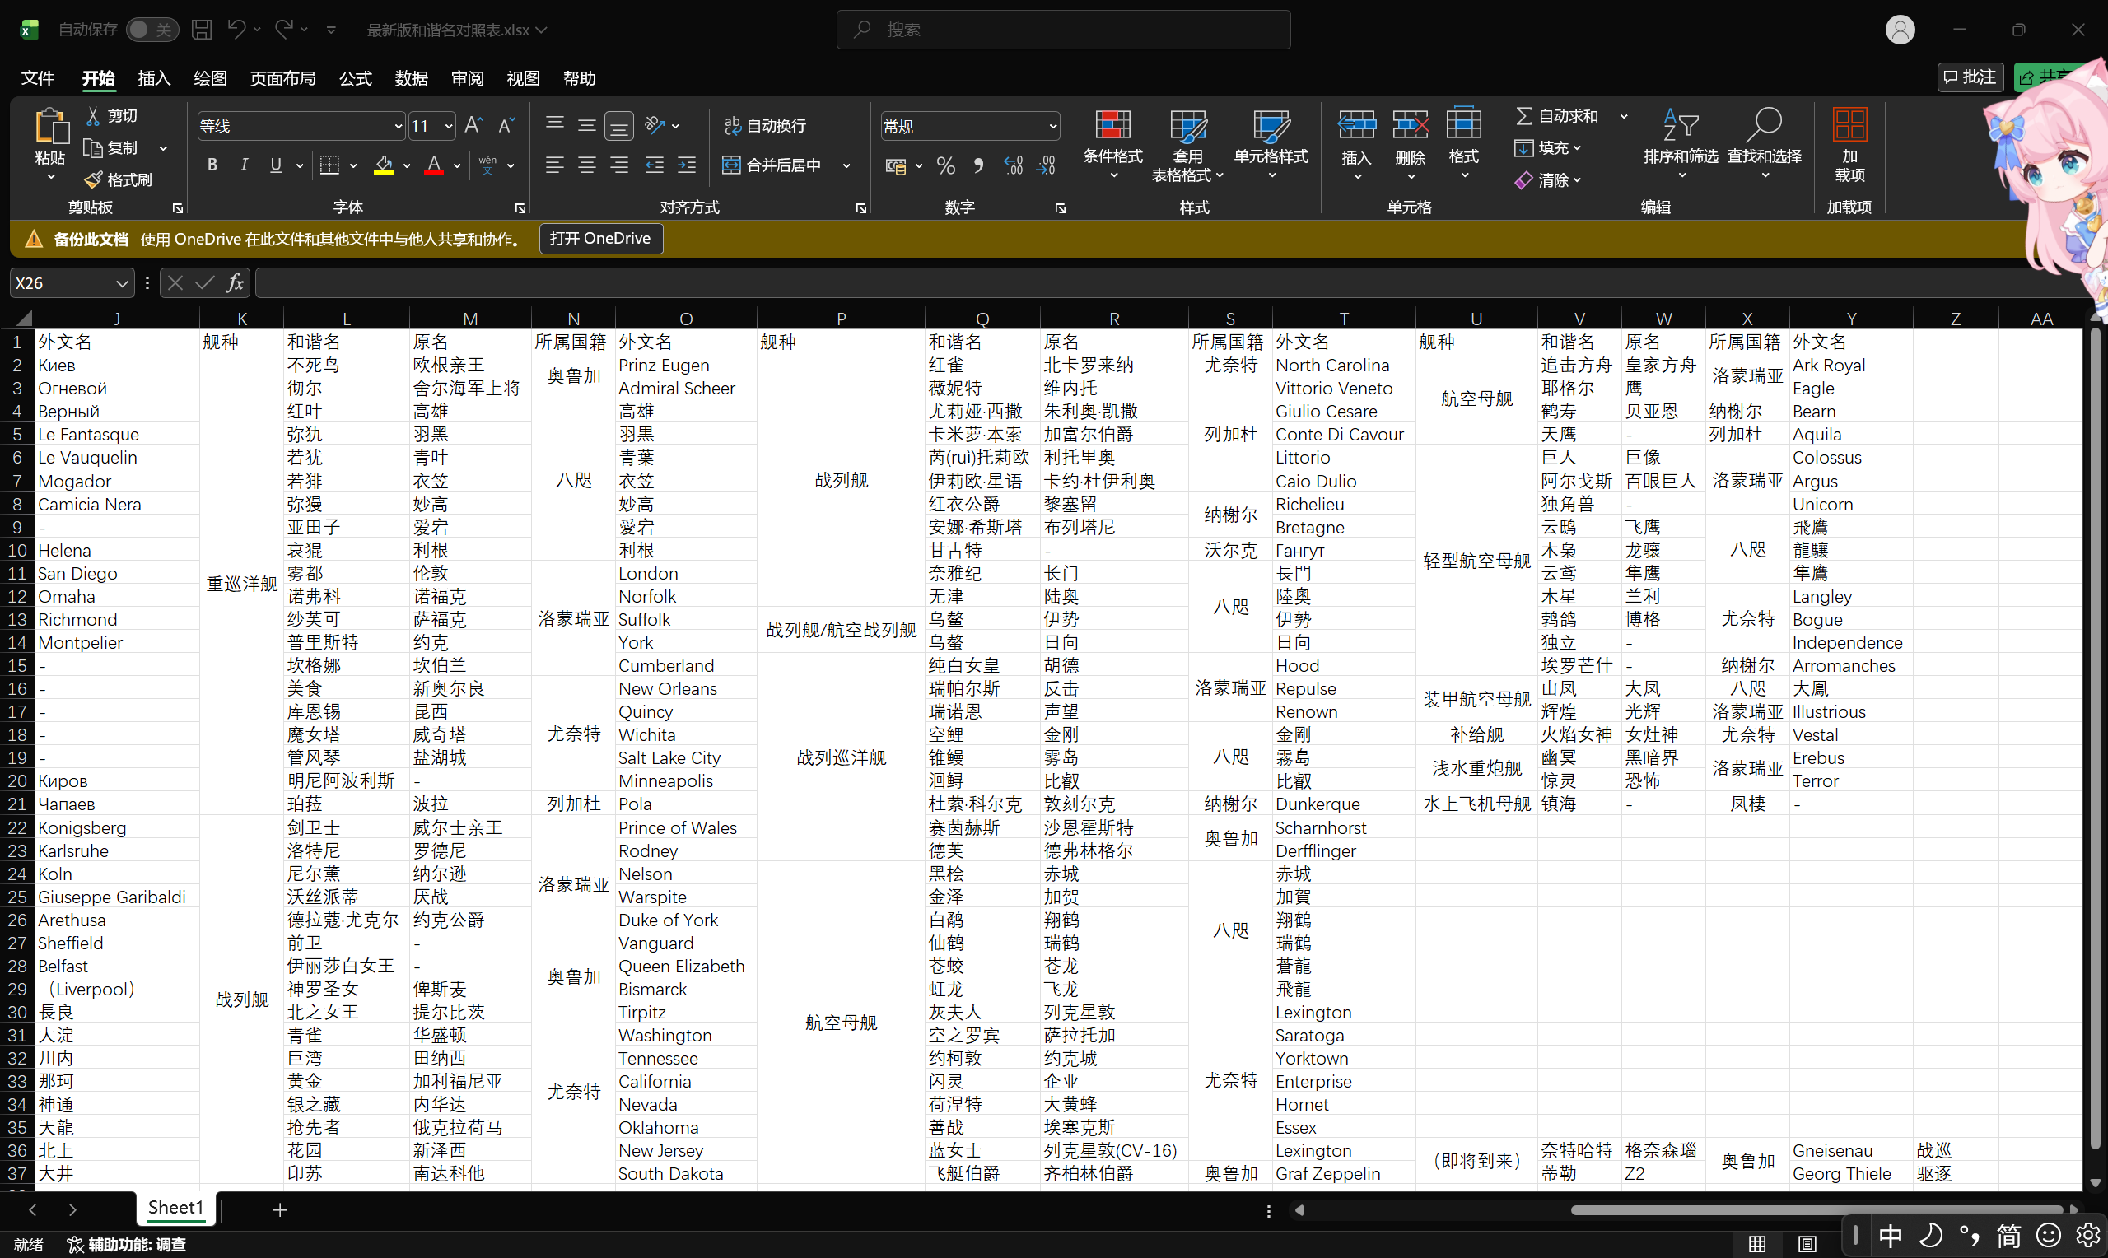2108x1258 pixels.
Task: Expand the Format (格式) cells dropdown
Action: [x=1464, y=175]
